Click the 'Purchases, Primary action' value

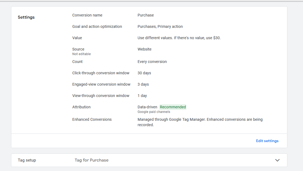(x=160, y=26)
